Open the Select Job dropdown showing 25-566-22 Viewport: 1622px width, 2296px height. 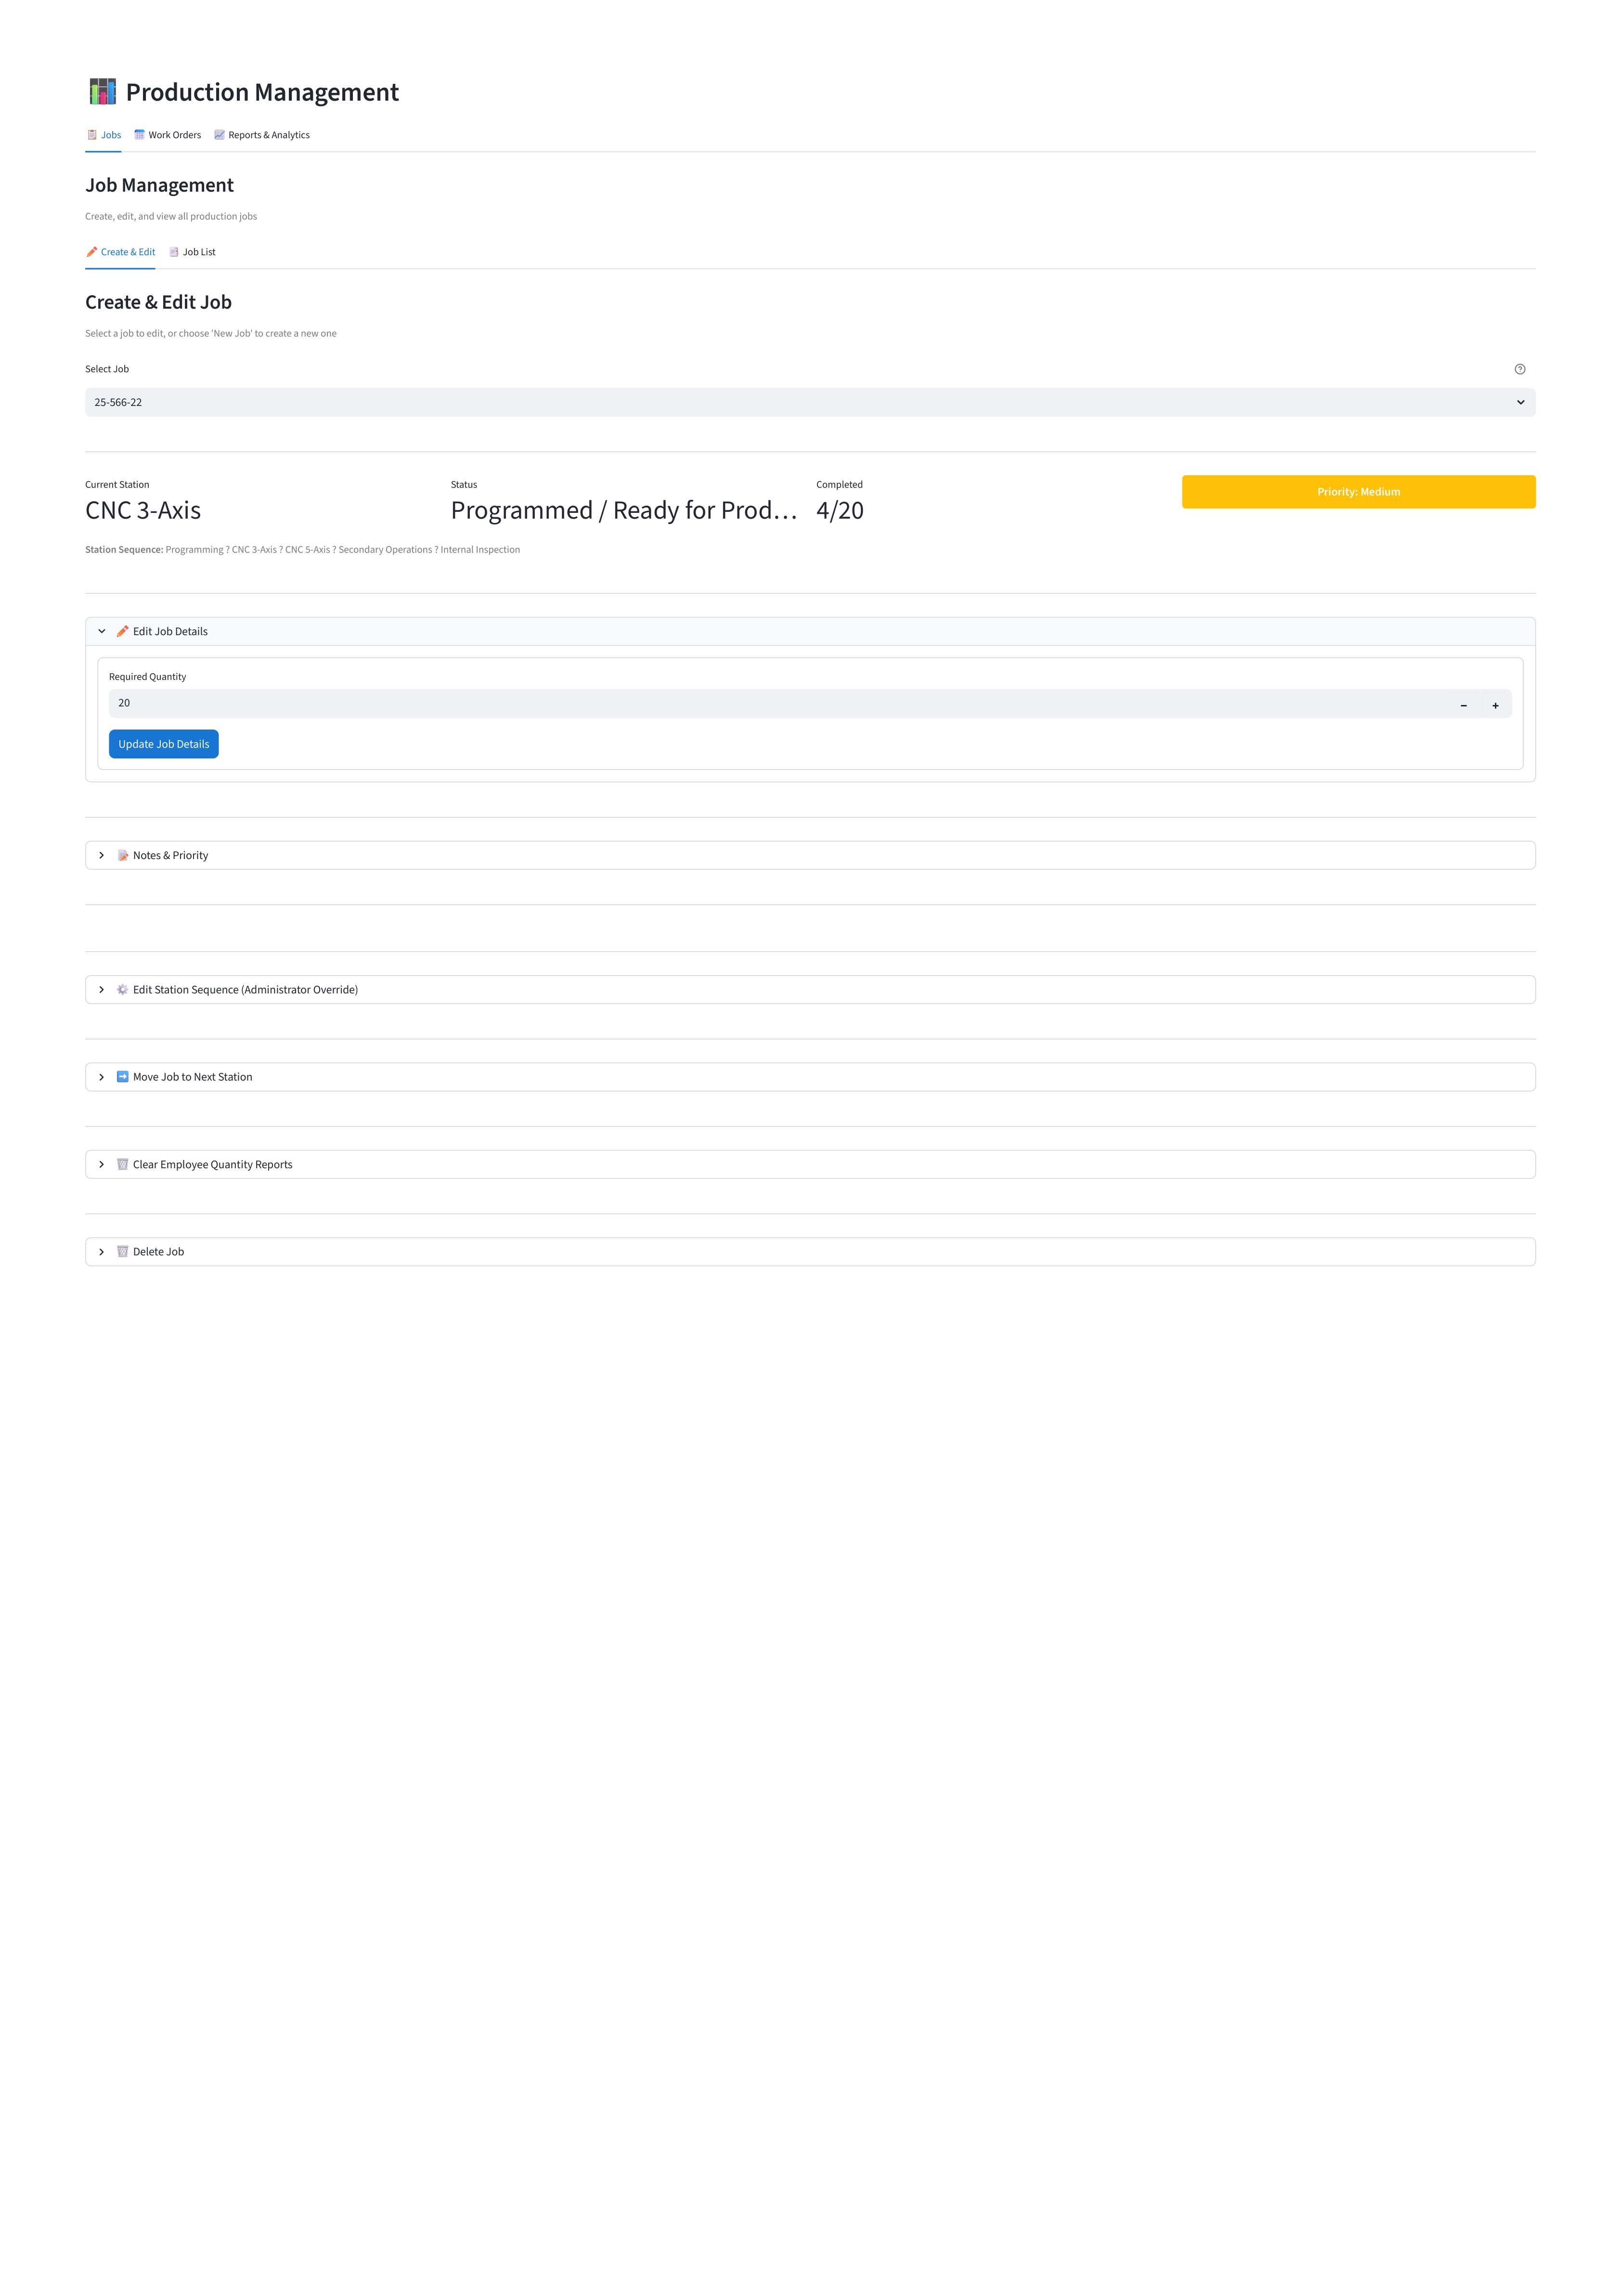(810, 402)
